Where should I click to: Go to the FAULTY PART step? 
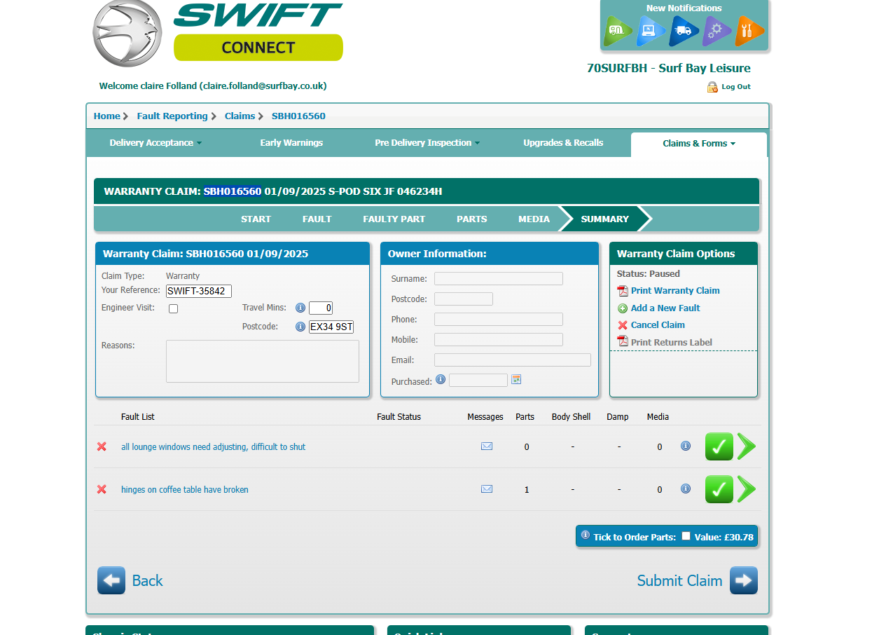394,219
